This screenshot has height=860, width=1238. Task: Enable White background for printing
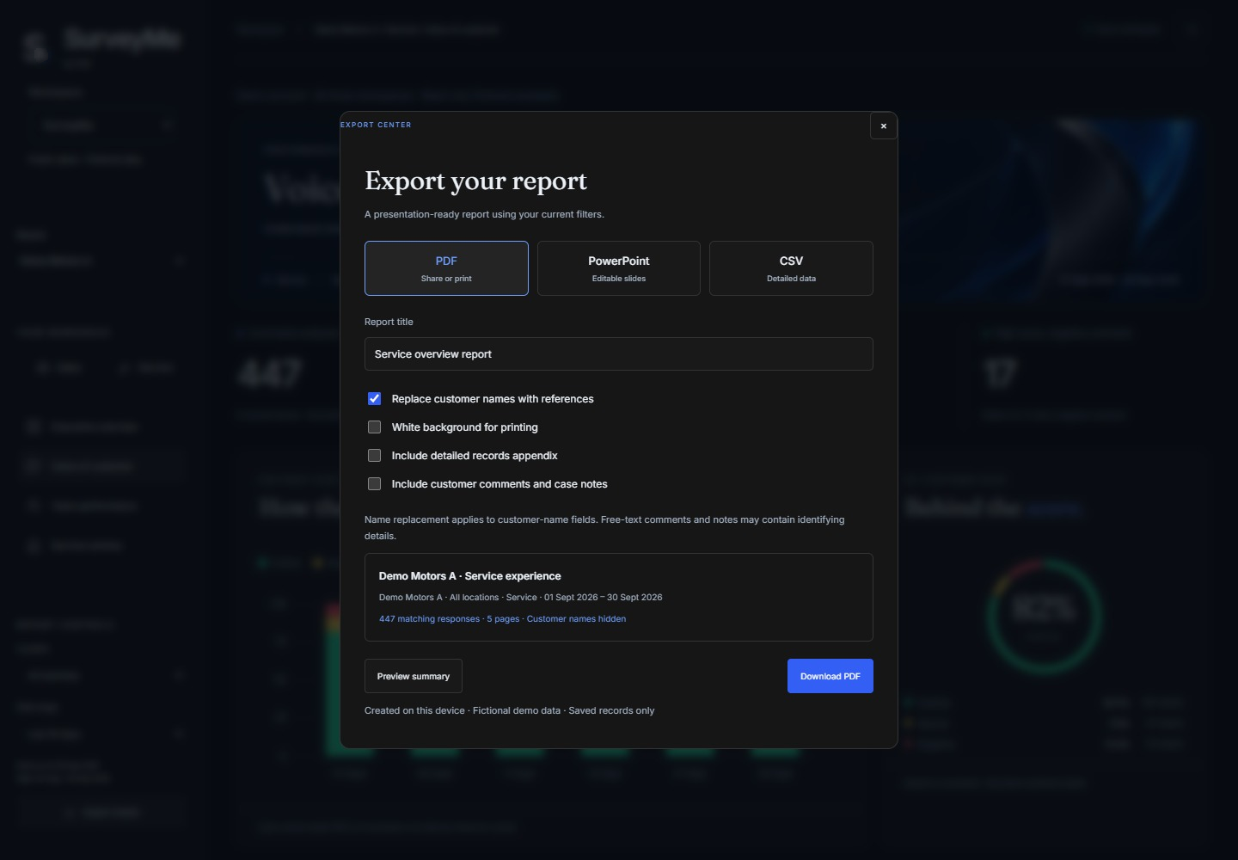click(374, 427)
